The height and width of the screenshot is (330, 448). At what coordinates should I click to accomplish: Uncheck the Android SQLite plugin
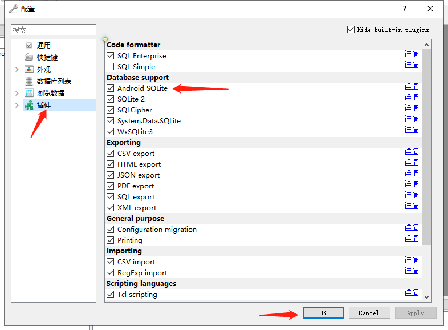pyautogui.click(x=110, y=88)
